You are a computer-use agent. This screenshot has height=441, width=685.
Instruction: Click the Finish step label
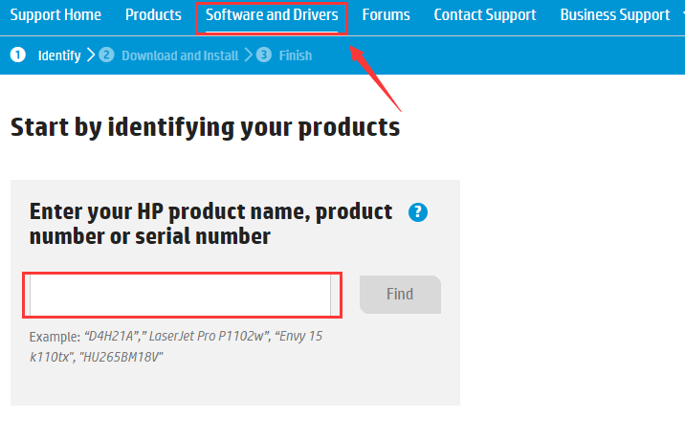tap(296, 55)
